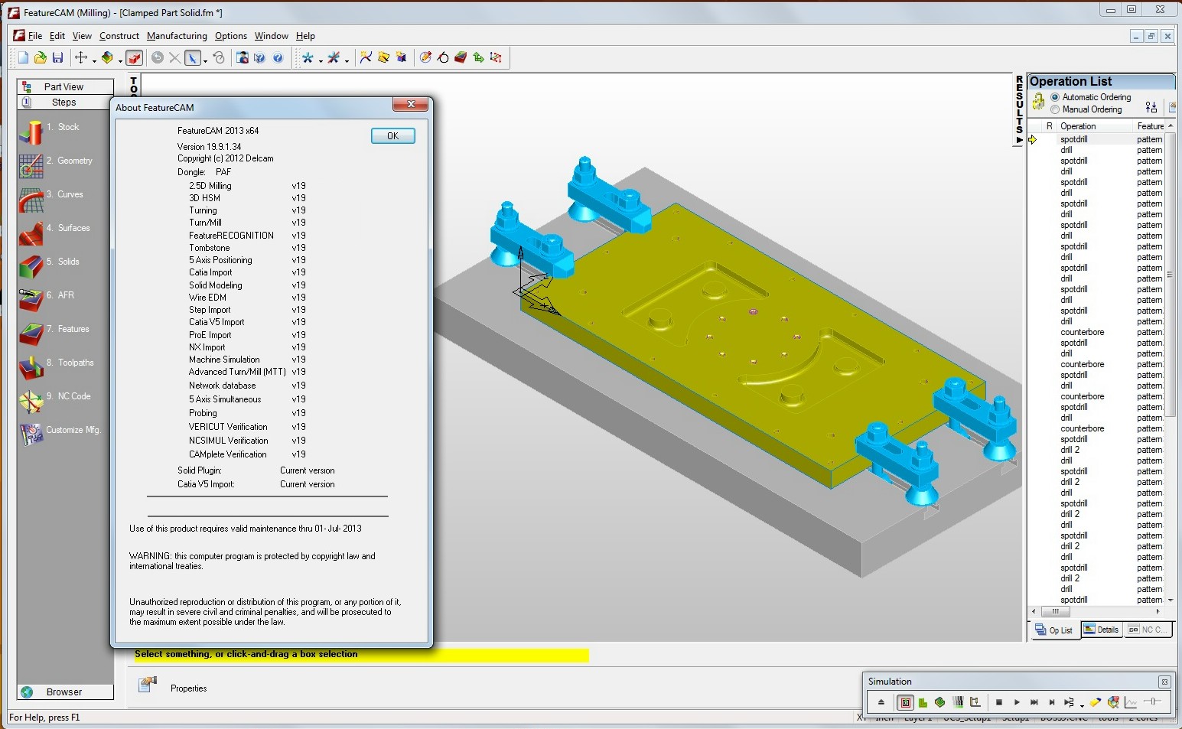
Task: Click the grey Undo arrow icon
Action: tap(158, 57)
